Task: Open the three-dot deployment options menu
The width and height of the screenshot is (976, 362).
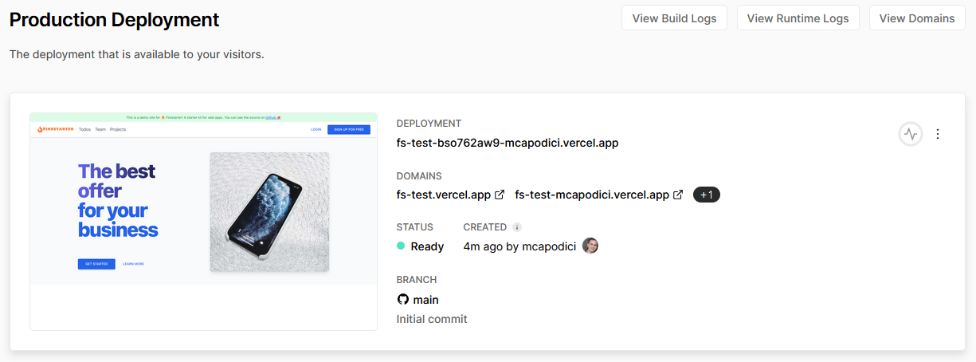Action: point(938,134)
